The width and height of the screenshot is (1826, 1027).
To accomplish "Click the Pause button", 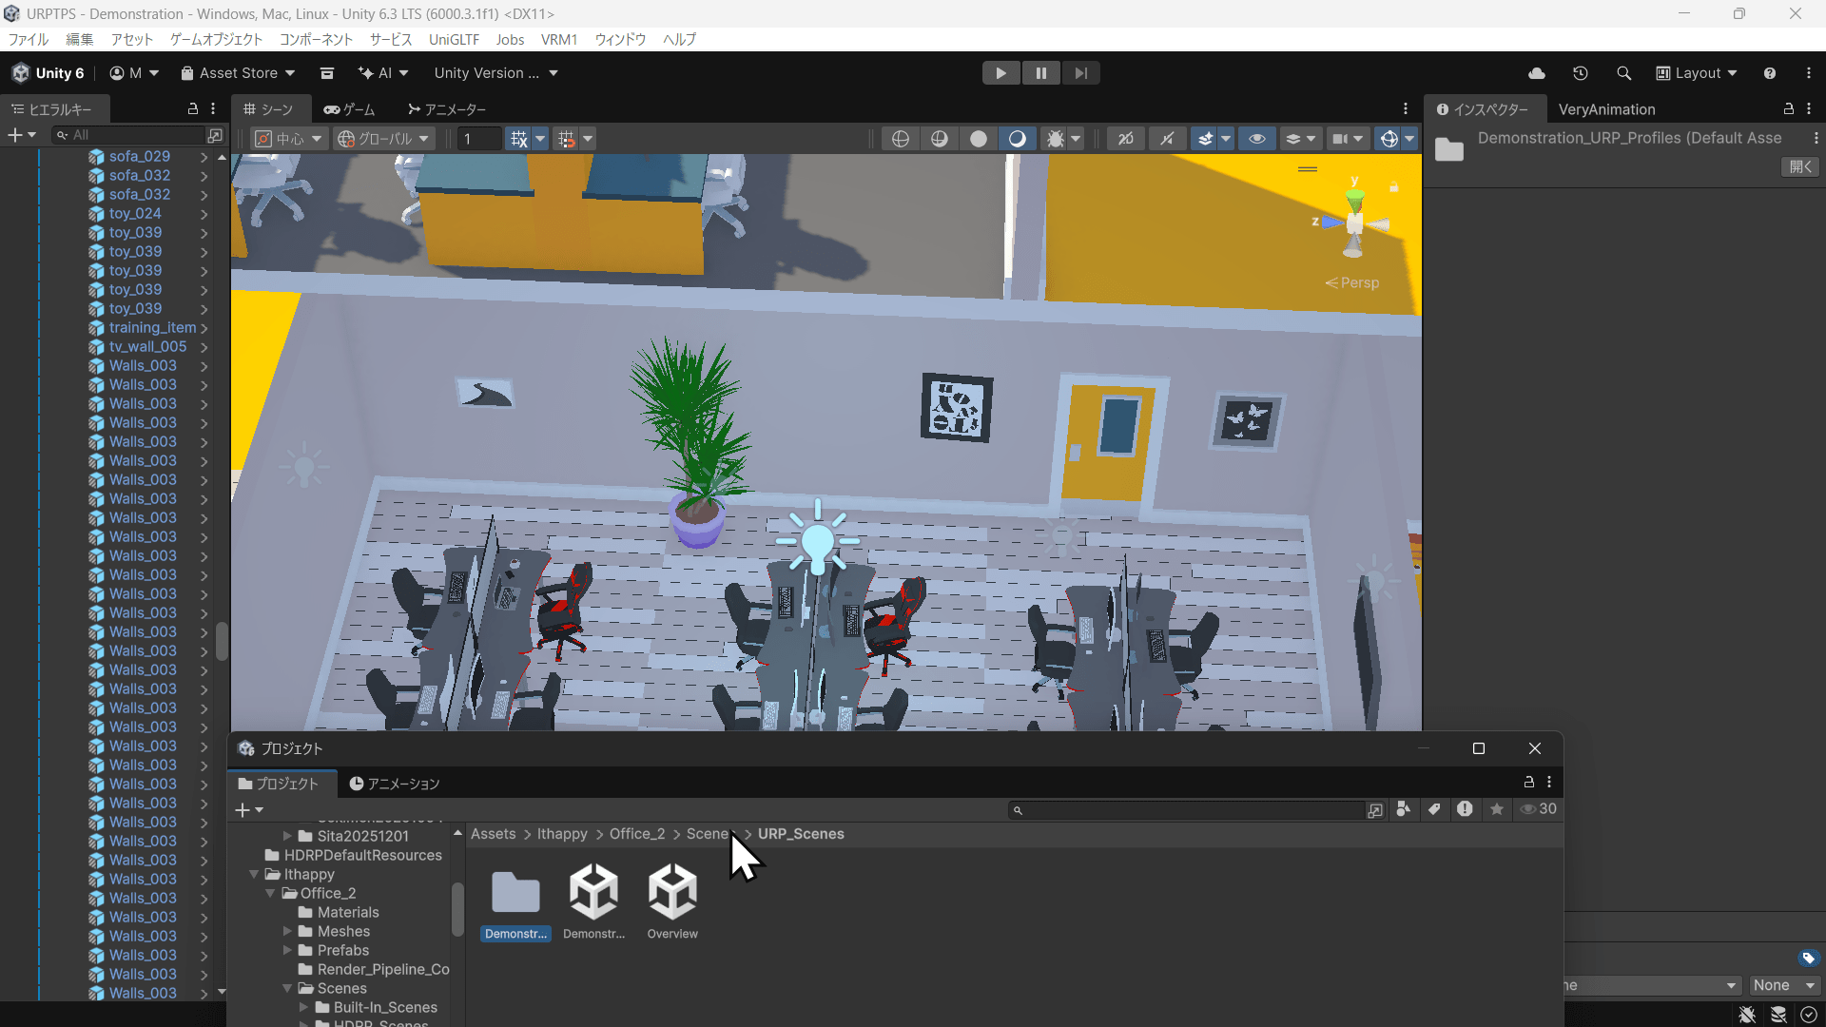I will coord(1040,73).
